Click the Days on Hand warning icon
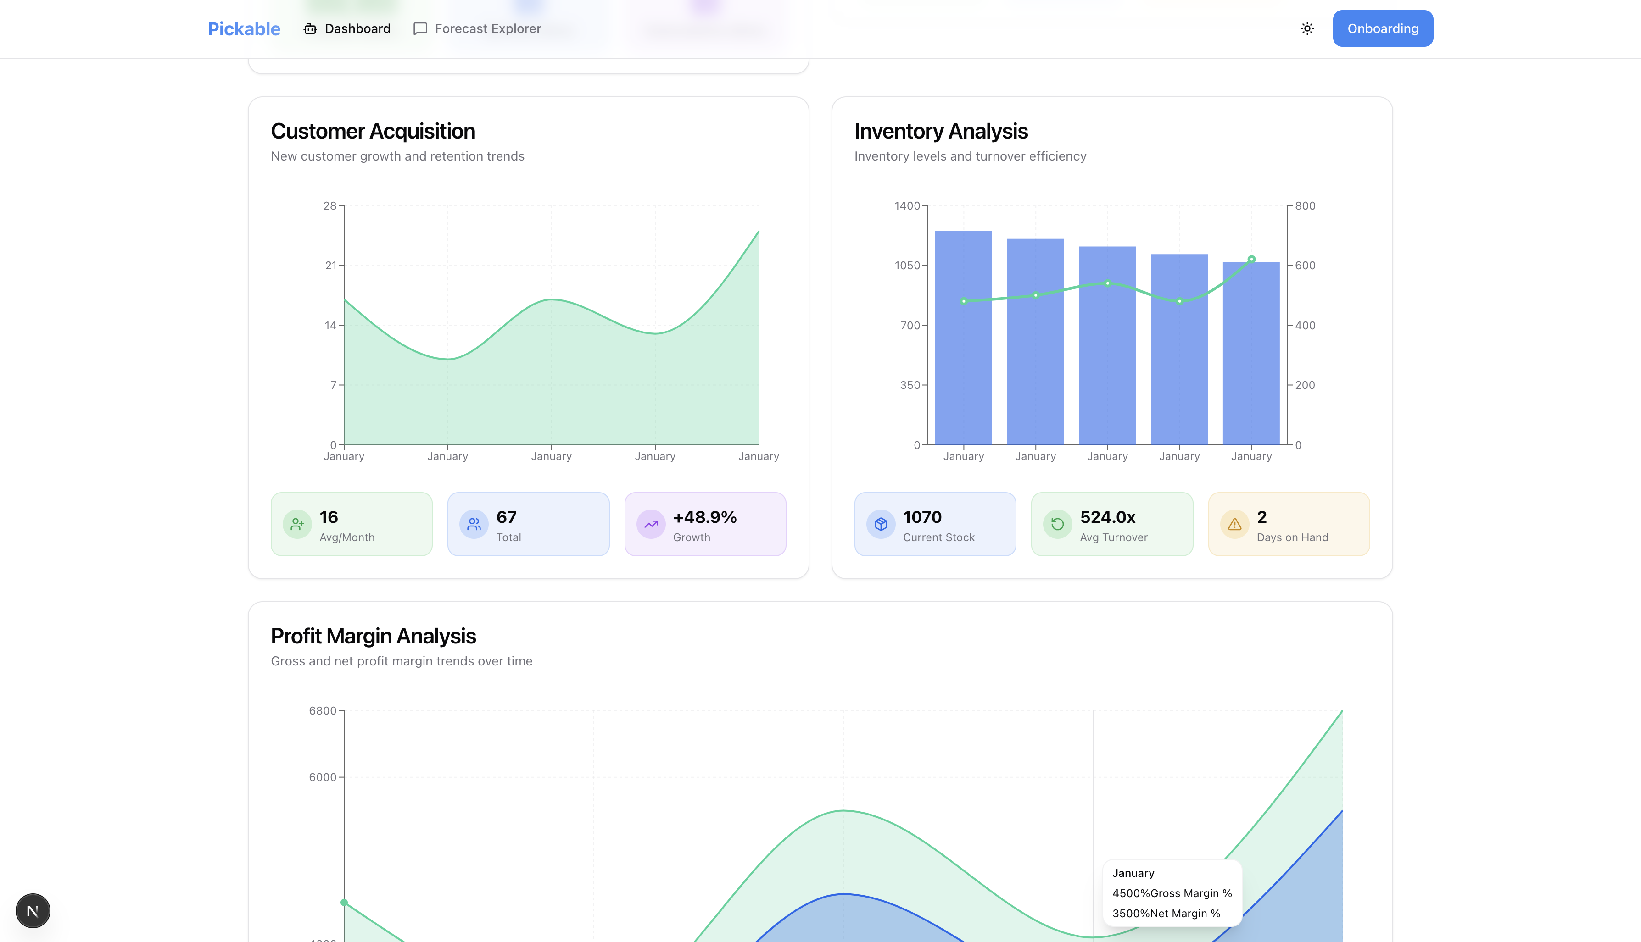The image size is (1641, 942). coord(1234,524)
